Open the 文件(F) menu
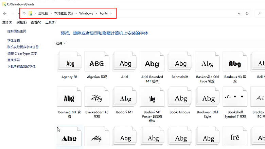 click(x=7, y=22)
